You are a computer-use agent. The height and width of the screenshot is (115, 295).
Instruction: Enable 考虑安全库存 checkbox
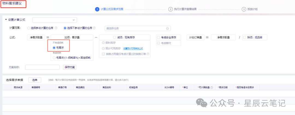pos(158,37)
